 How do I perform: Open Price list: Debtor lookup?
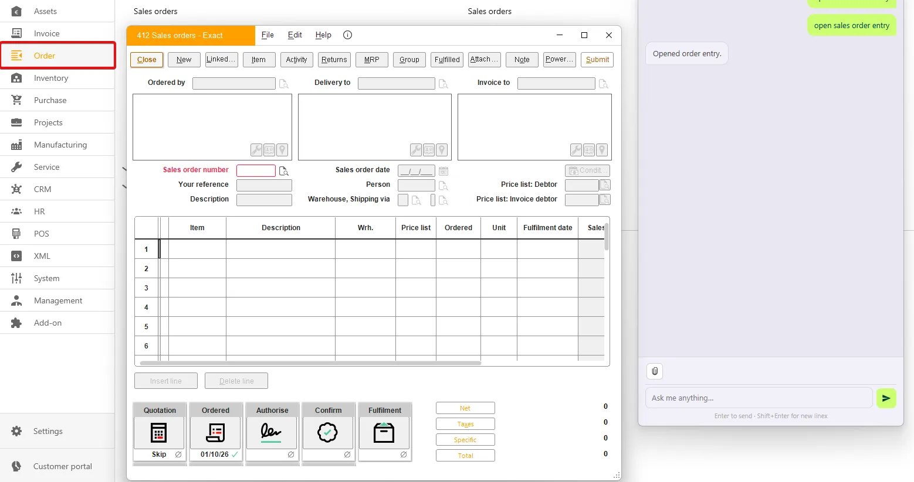pyautogui.click(x=605, y=185)
